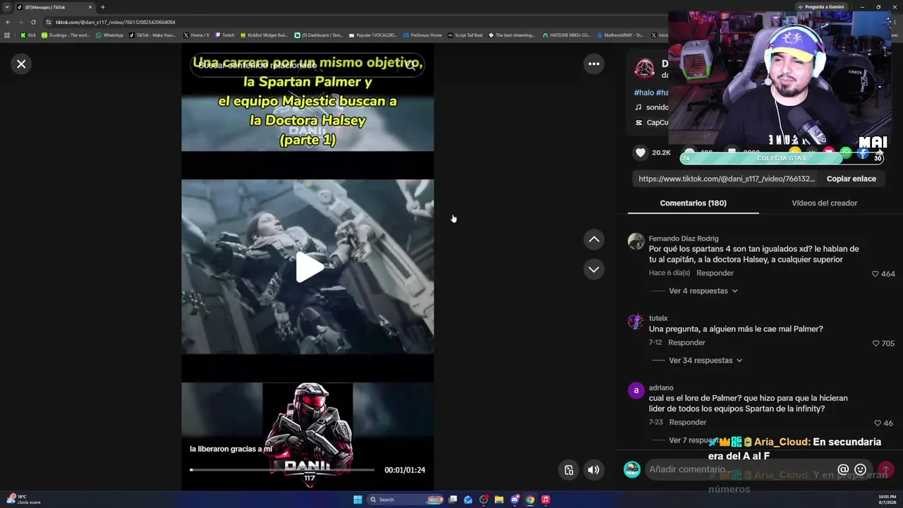Click Pregunta a Gemini button
The image size is (903, 508).
click(x=820, y=7)
